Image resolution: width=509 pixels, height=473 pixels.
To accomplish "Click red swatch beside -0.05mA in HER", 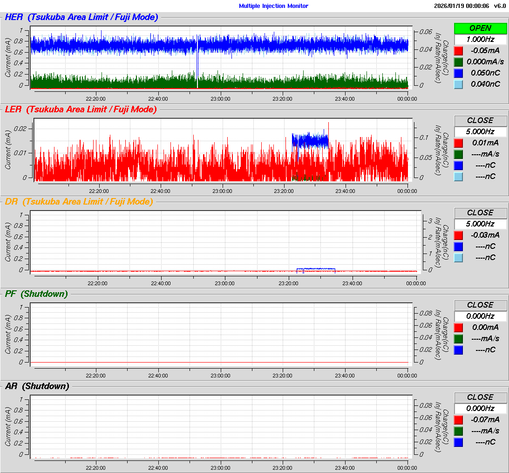I will [x=458, y=51].
